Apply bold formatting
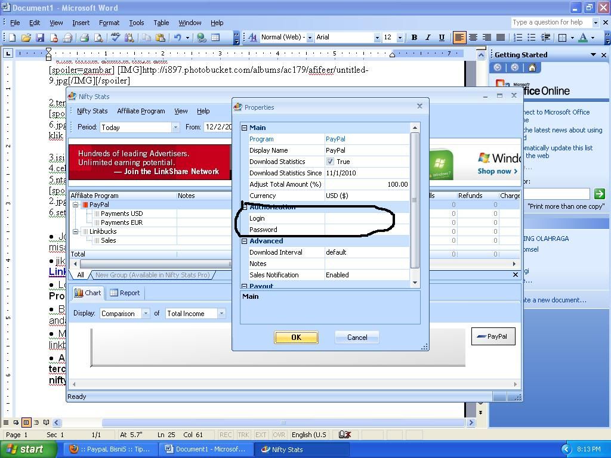The height and width of the screenshot is (458, 611). pos(414,38)
